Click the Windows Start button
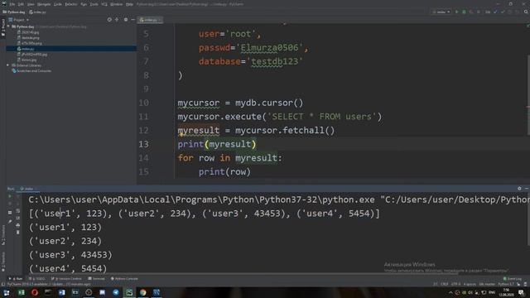Screen dimensions: 530x298 tap(7, 292)
